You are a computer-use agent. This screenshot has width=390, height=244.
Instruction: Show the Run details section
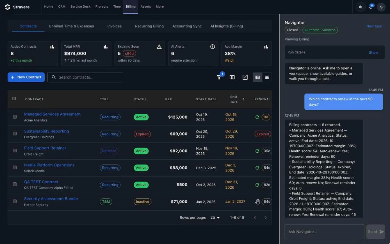(x=373, y=53)
